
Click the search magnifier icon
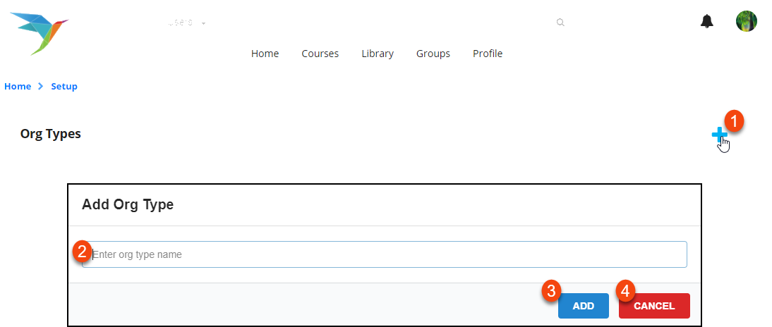click(x=560, y=23)
